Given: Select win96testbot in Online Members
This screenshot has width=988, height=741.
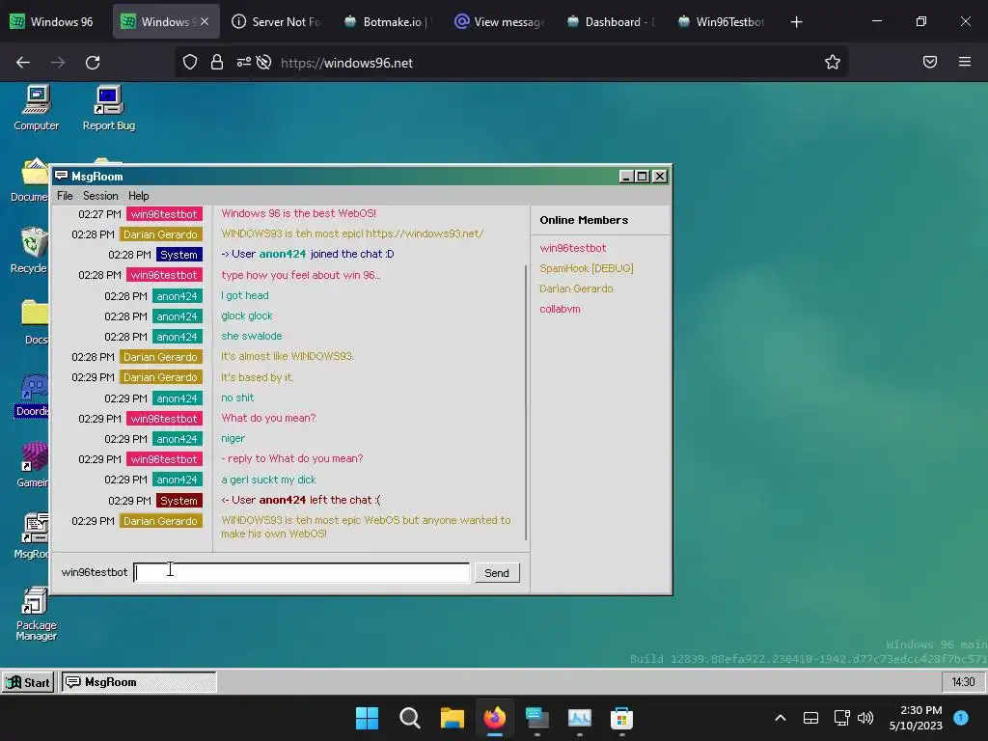Looking at the screenshot, I should (x=573, y=248).
